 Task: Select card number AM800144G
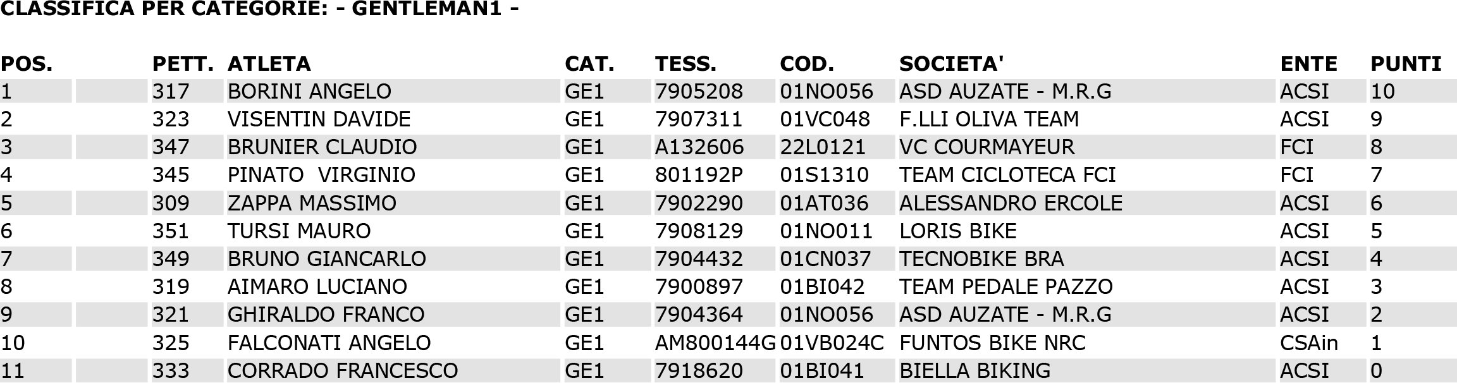click(715, 343)
